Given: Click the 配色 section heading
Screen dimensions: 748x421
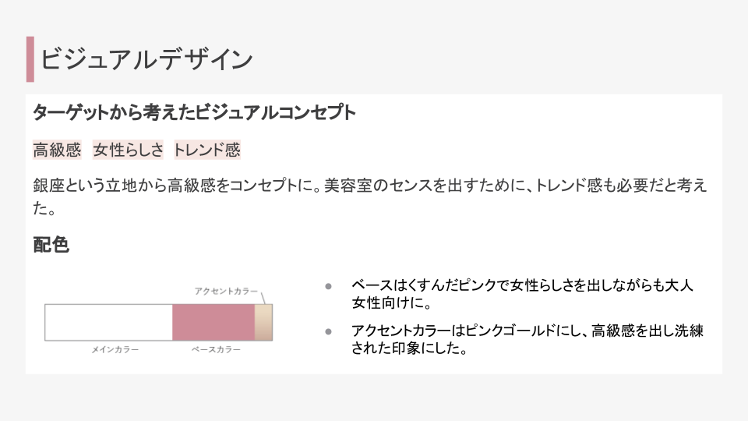Looking at the screenshot, I should (x=51, y=245).
